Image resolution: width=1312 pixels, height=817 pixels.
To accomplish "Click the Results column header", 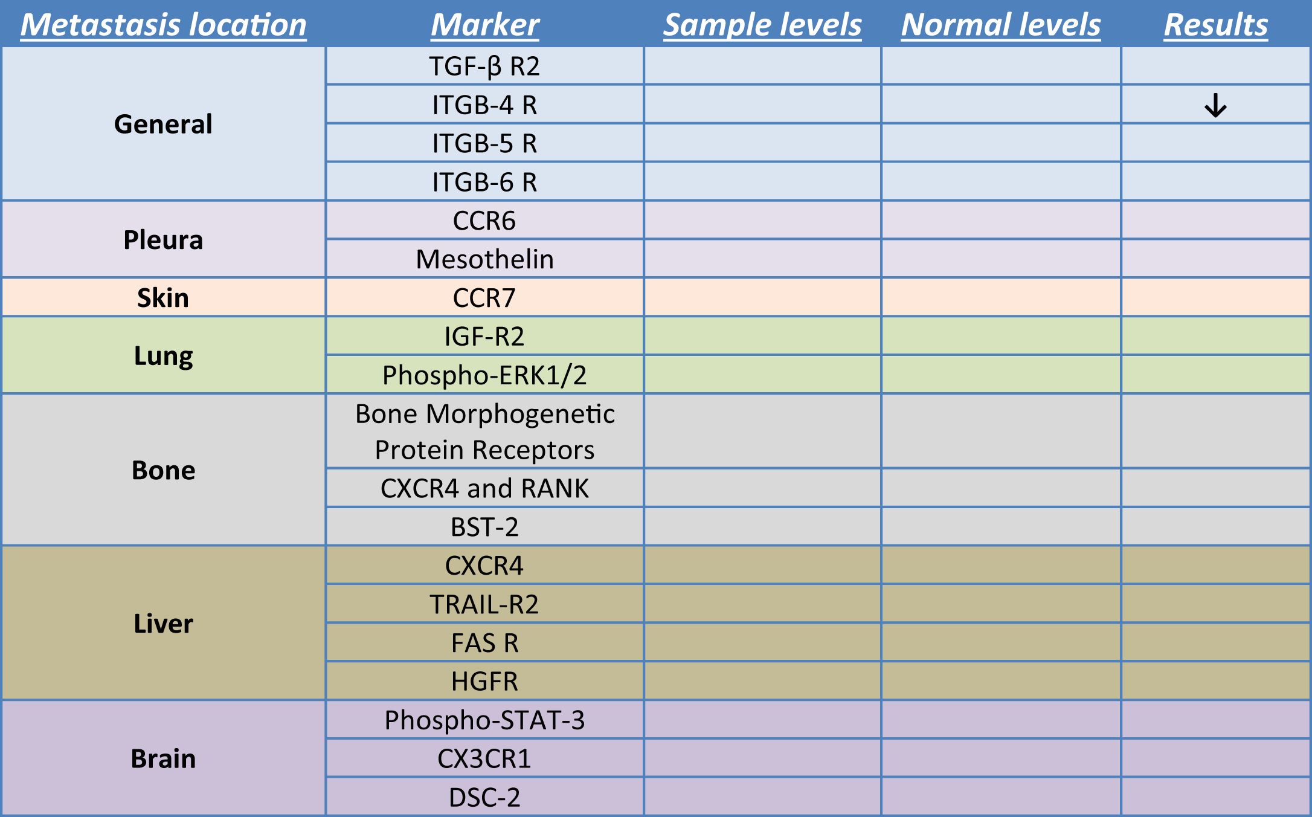I will click(1215, 25).
